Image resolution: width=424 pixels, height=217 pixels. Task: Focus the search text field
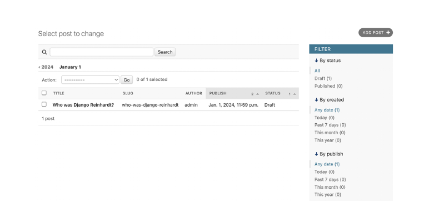click(101, 52)
